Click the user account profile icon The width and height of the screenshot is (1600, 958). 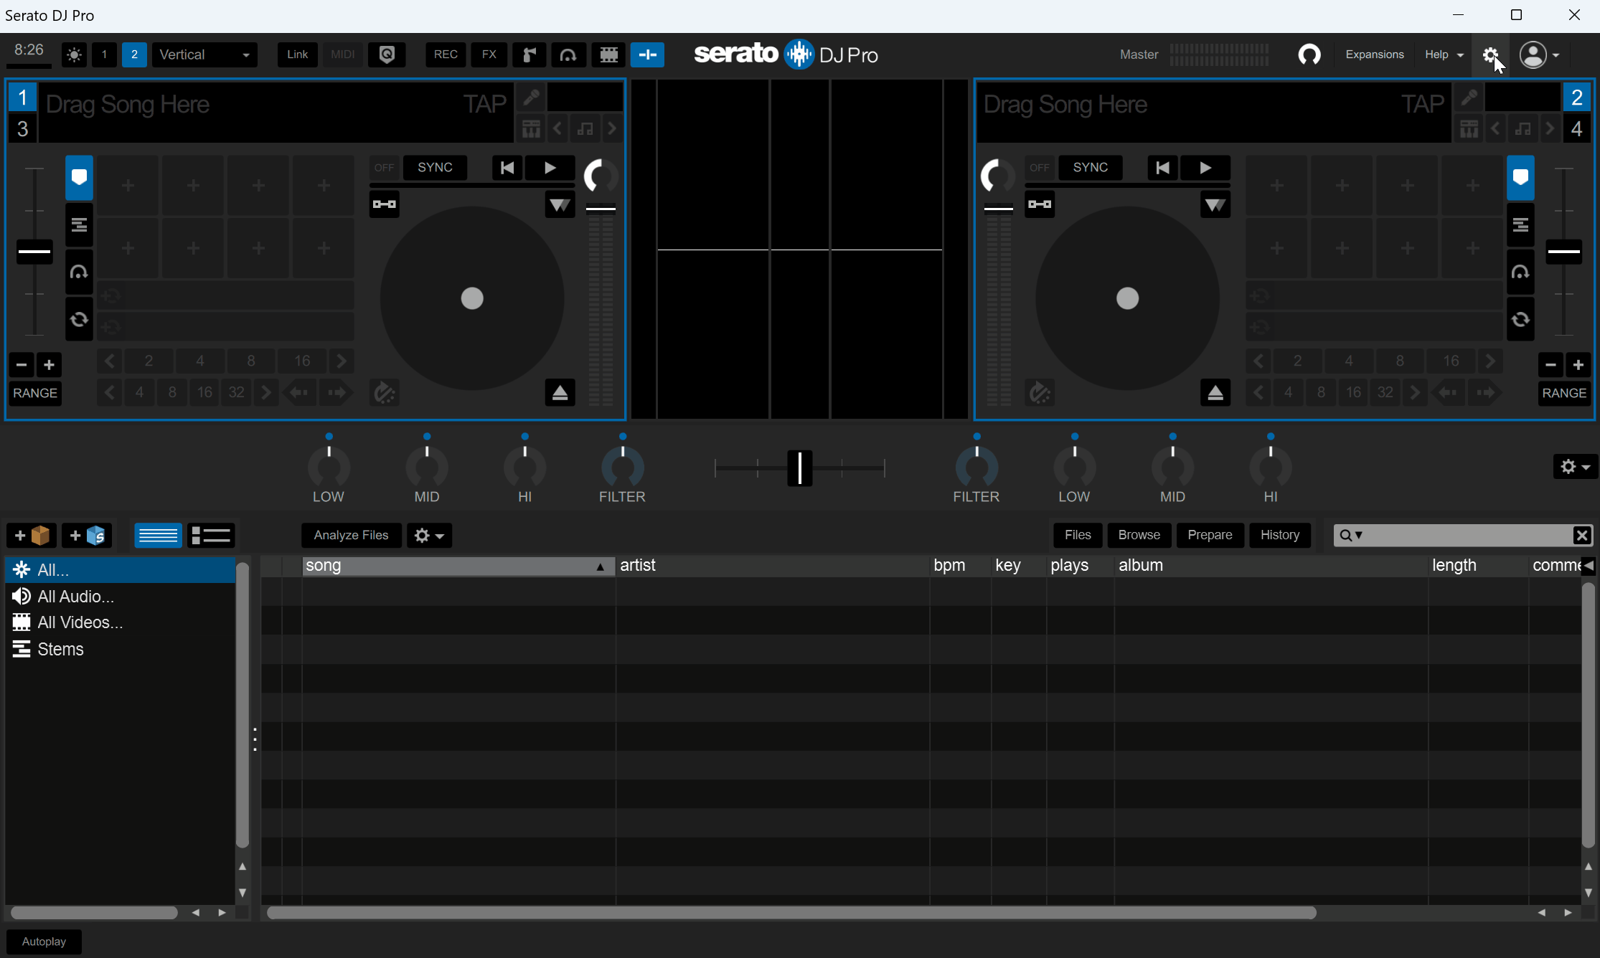pos(1533,54)
